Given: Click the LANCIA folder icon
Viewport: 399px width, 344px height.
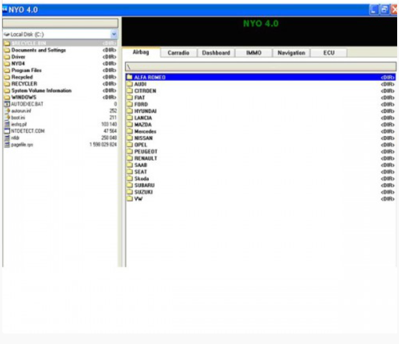Looking at the screenshot, I should click(x=129, y=117).
